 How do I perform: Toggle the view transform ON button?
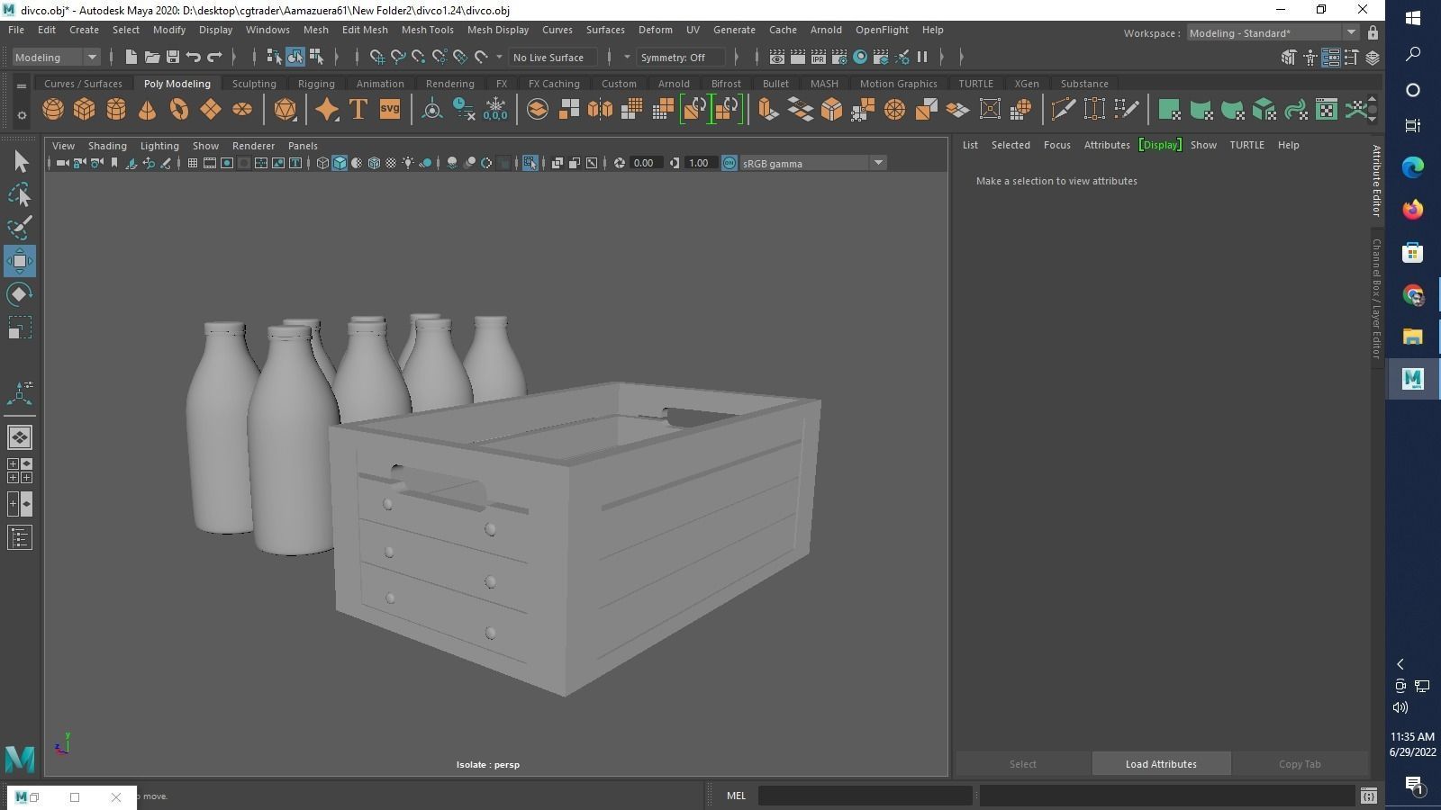[730, 163]
